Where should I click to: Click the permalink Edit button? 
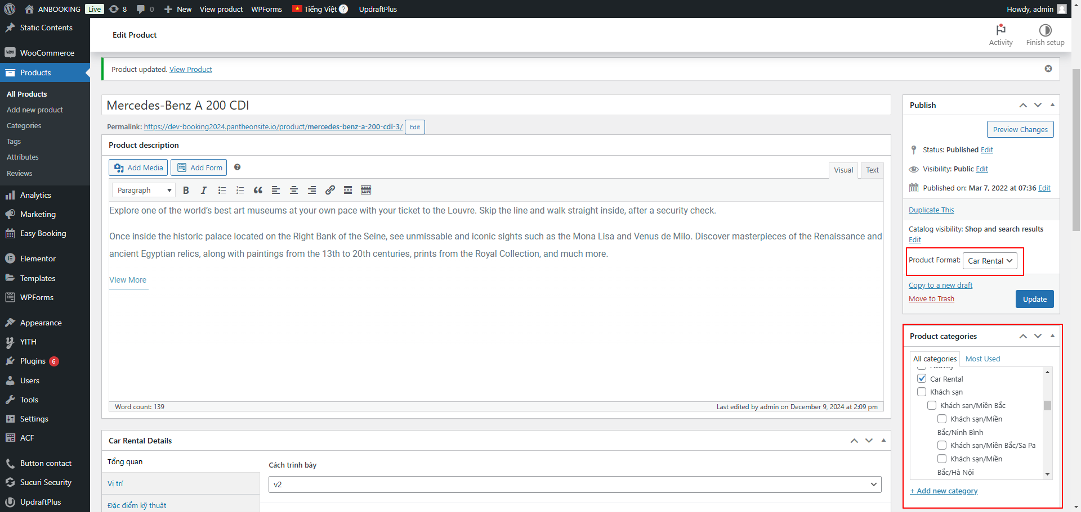click(x=415, y=127)
